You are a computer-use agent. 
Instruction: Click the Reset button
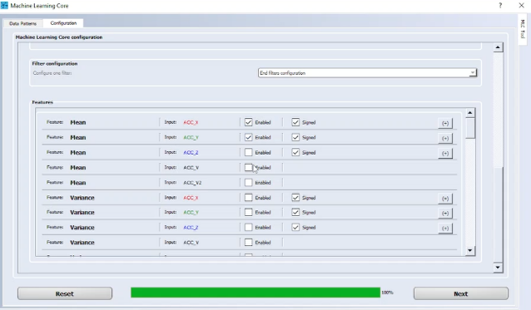point(65,293)
